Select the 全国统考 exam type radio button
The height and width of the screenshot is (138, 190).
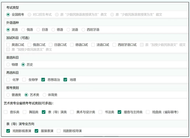pyautogui.click(x=8, y=14)
